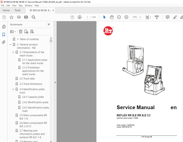Select the arrow selection tool
The height and width of the screenshot is (142, 183).
point(104,17)
